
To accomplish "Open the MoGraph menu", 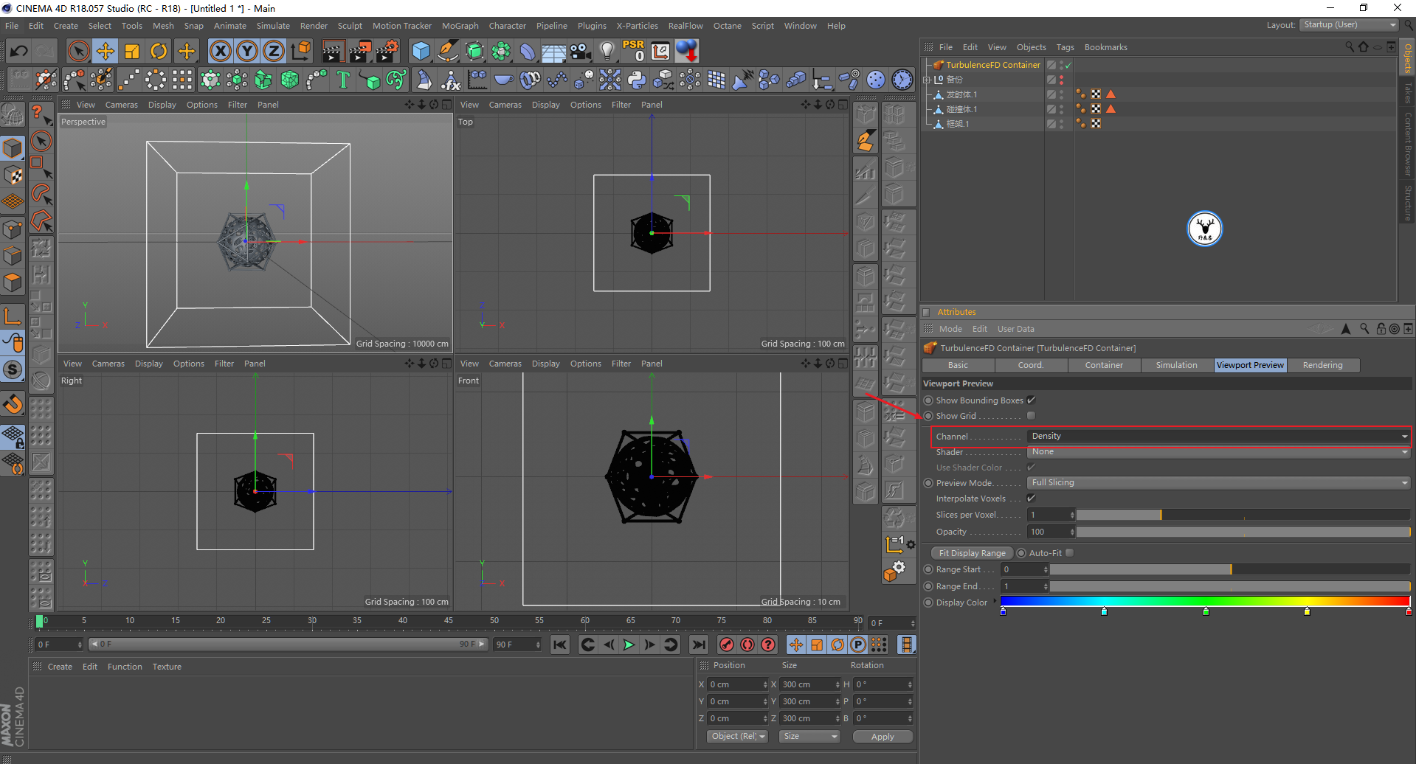I will [x=460, y=26].
